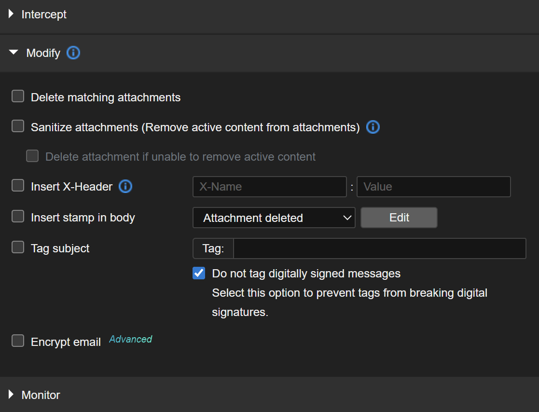Check the Tag subject option
The image size is (539, 412).
pyautogui.click(x=18, y=247)
